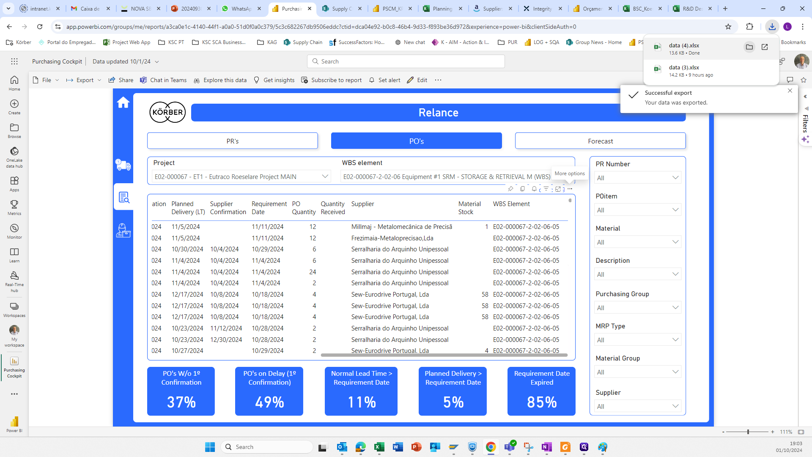Open the warehouse worker report page

(x=123, y=231)
